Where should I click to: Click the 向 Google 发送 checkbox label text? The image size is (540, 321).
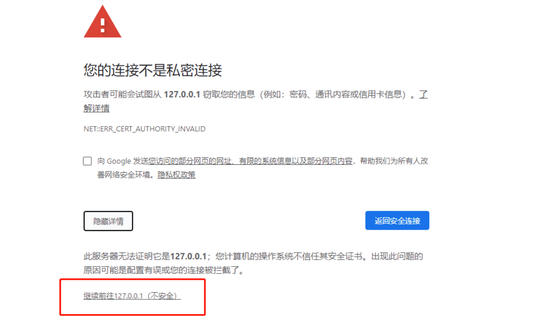123,161
